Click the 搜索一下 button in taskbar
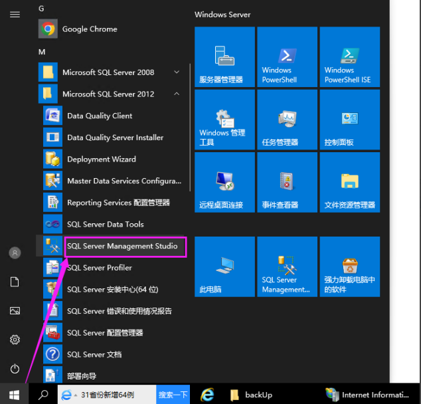Screen dimensions: 421x404 tap(173, 395)
